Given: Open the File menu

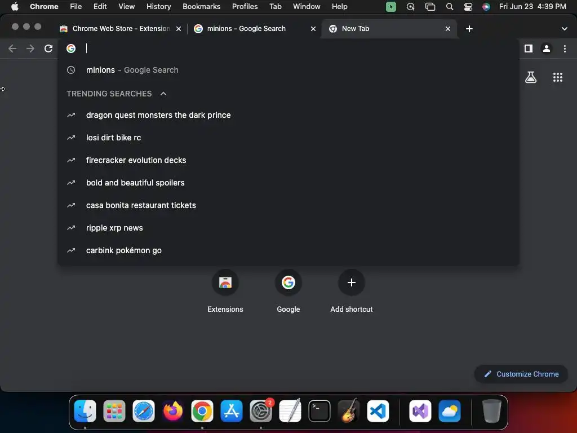Looking at the screenshot, I should (x=76, y=7).
